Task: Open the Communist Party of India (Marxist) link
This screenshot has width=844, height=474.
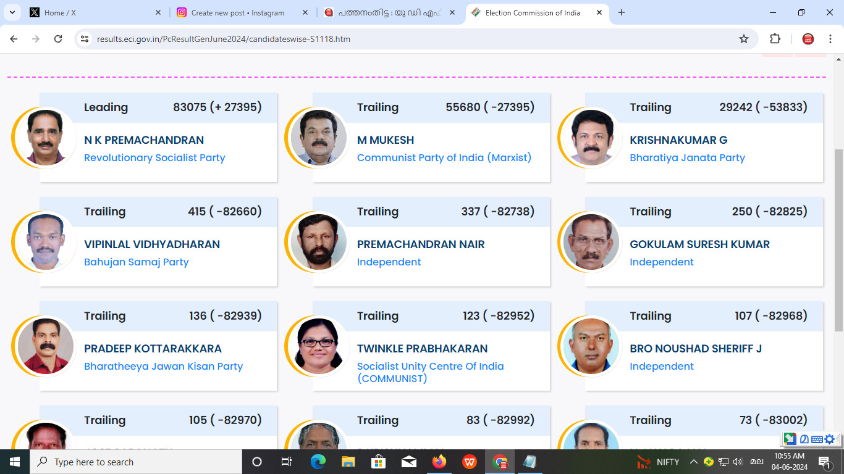Action: tap(444, 157)
